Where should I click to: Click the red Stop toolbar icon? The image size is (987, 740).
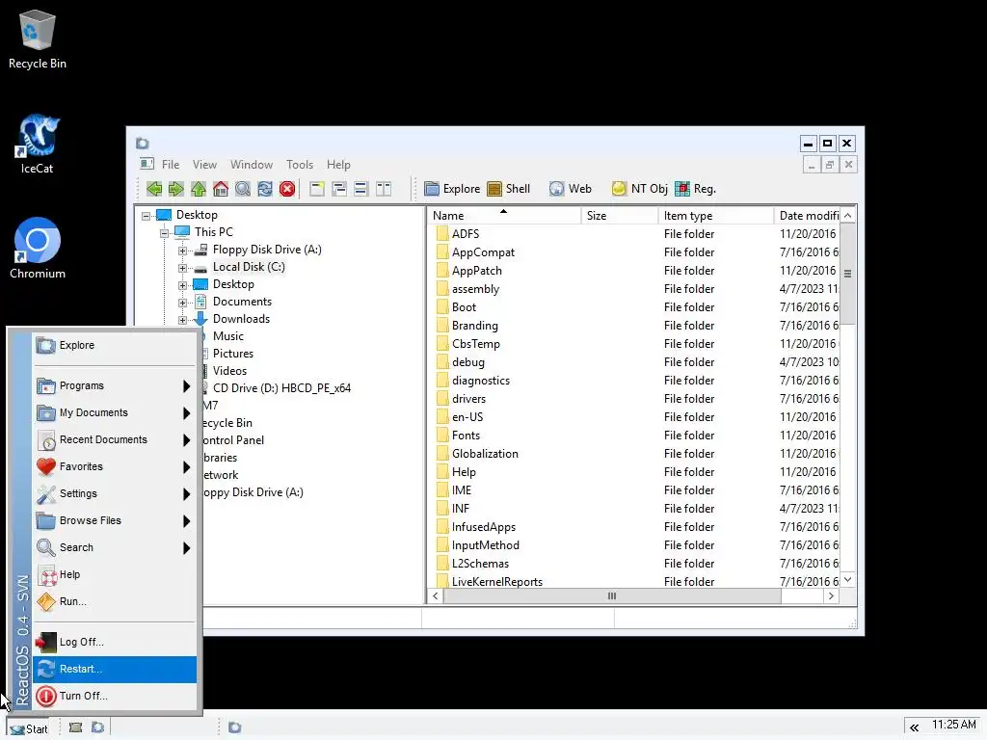tap(287, 189)
